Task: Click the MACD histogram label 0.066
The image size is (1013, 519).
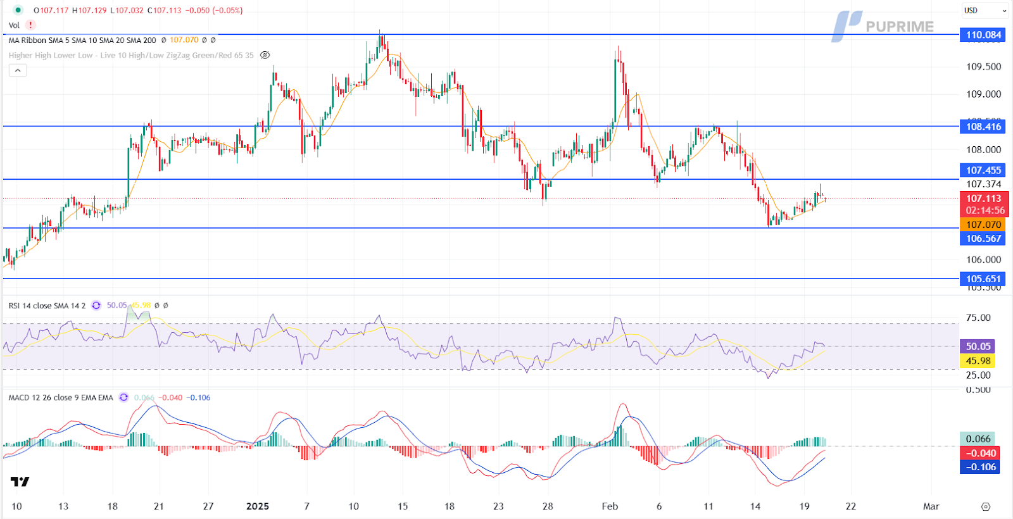Action: point(978,439)
